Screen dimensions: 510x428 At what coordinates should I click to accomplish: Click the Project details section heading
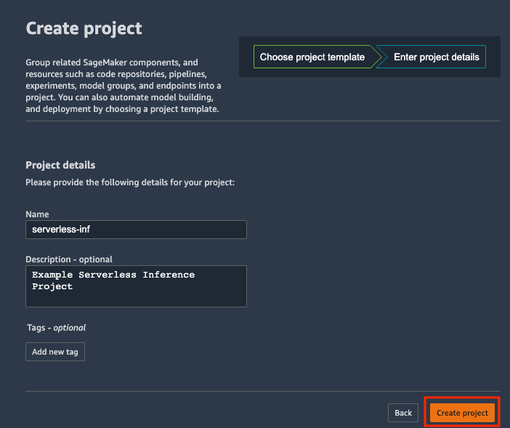pos(60,165)
